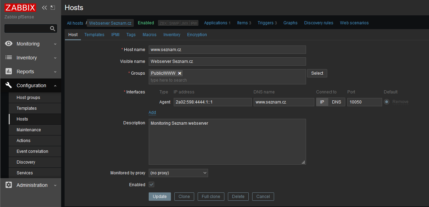Viewport: 429px width, 207px height.
Task: Click the ZBX availability indicator
Action: pyautogui.click(x=163, y=23)
